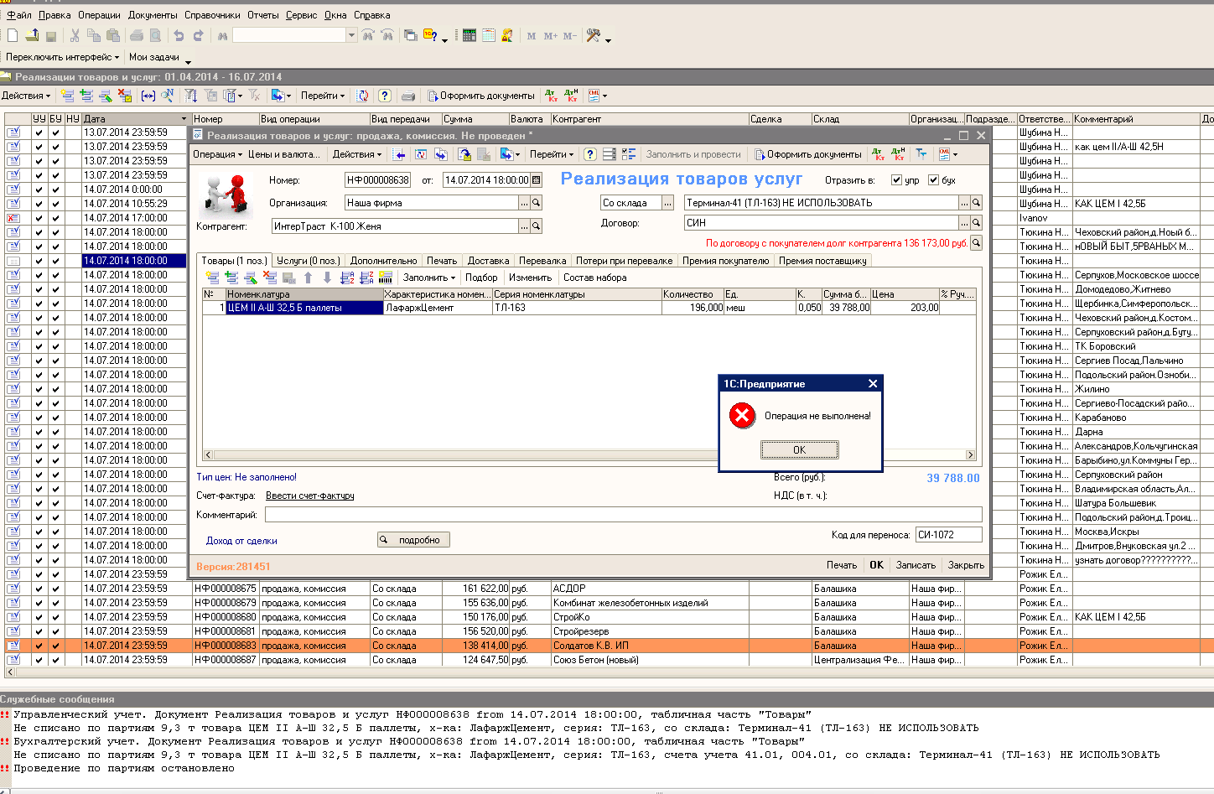Click the calculator icon in main toolbar
1214x794 pixels.
point(470,35)
